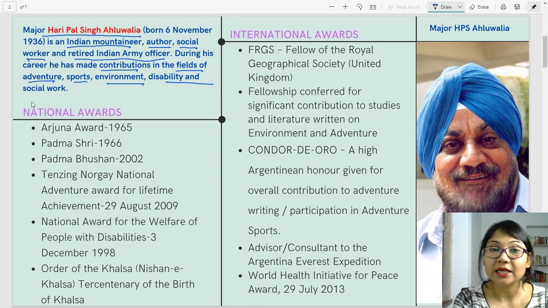Click 'of 7' page count label
Screen dimensions: 548x308
(23, 7)
